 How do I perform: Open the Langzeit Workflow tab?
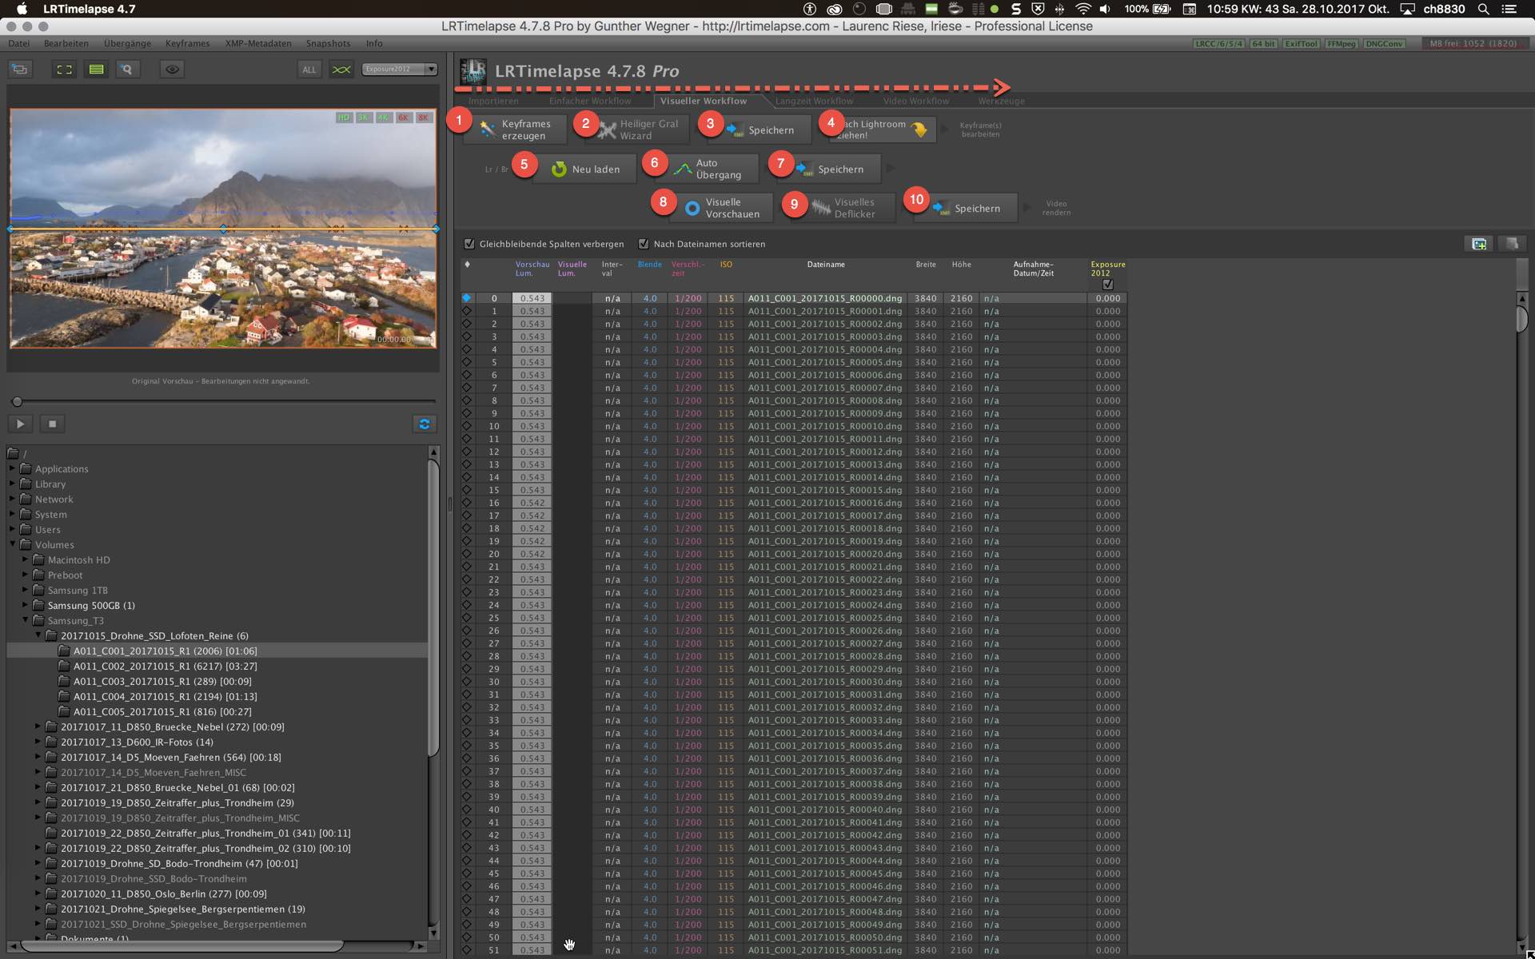click(814, 101)
